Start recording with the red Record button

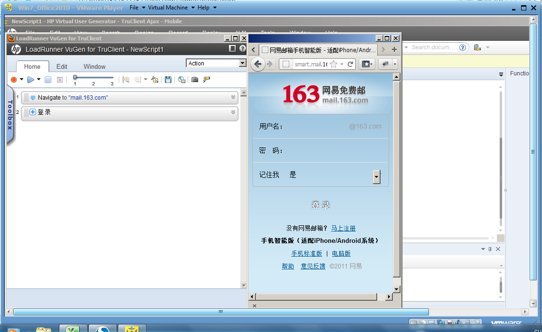tap(14, 80)
